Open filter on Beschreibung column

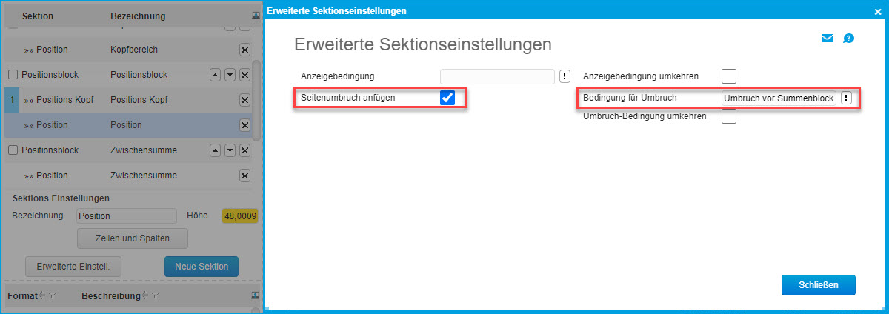click(156, 296)
